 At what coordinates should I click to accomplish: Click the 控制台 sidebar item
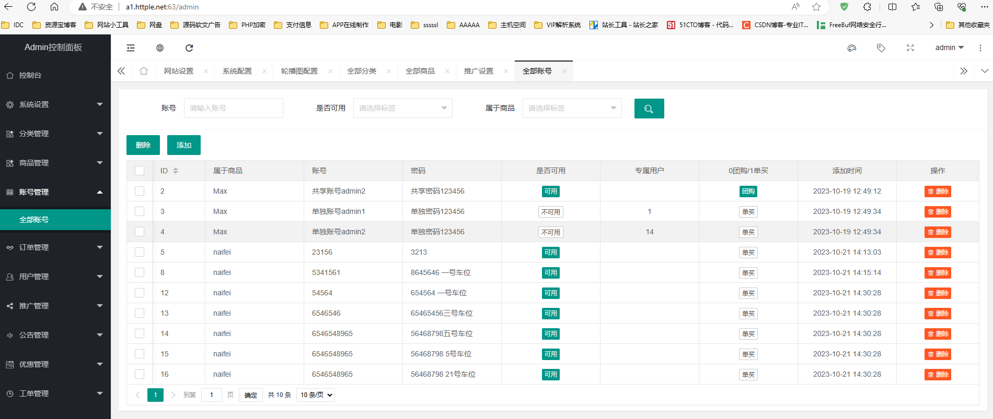tap(55, 75)
